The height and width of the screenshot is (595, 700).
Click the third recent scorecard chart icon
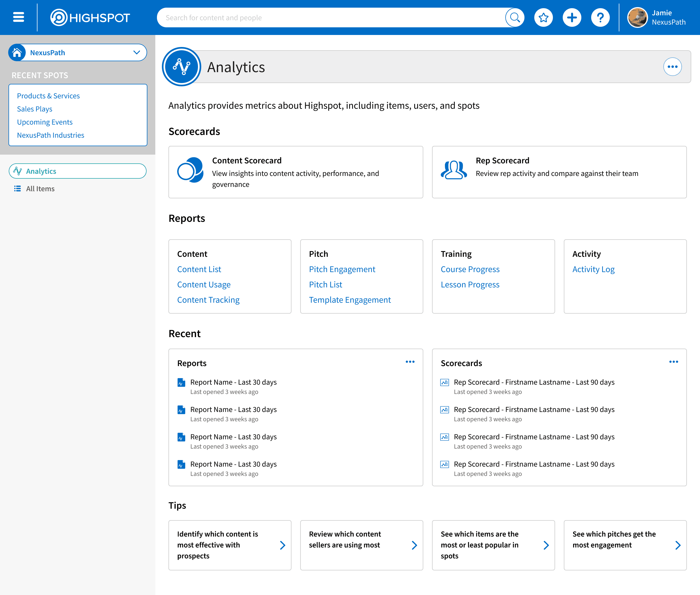tap(445, 437)
